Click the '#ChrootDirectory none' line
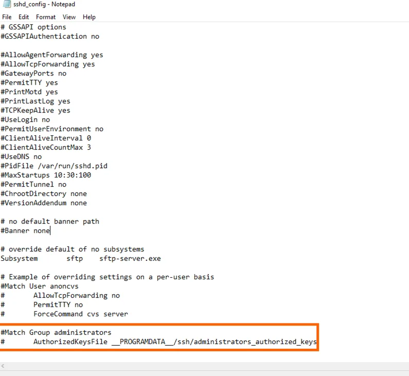This screenshot has height=376, width=409. (44, 194)
